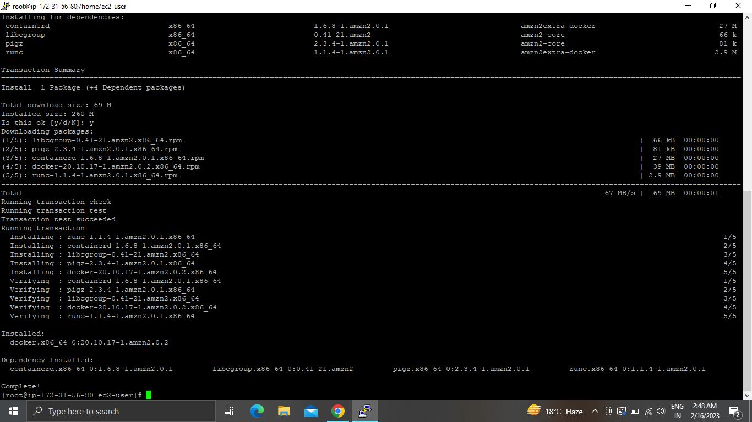This screenshot has width=752, height=422.
Task: Click "pigz.x86_64 0:2.3.4-1.amzn2.0.1" dependency entry
Action: [461, 369]
